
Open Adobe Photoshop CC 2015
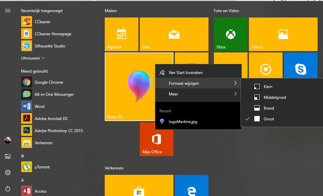click(58, 130)
